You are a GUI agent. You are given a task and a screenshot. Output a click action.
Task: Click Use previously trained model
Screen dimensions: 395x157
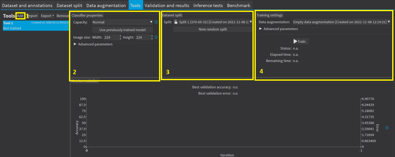coord(122,30)
